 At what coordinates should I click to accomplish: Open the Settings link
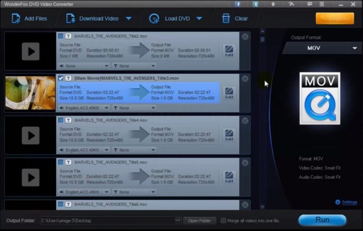[x=350, y=202]
